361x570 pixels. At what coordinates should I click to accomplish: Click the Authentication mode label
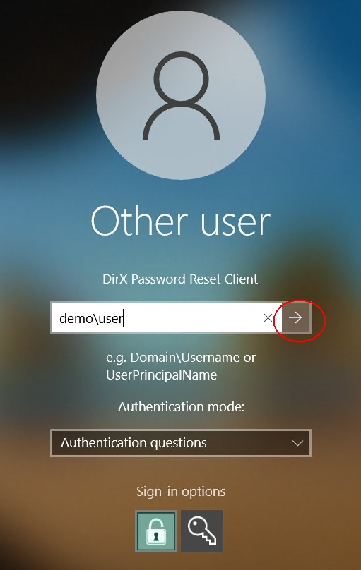[x=181, y=406]
